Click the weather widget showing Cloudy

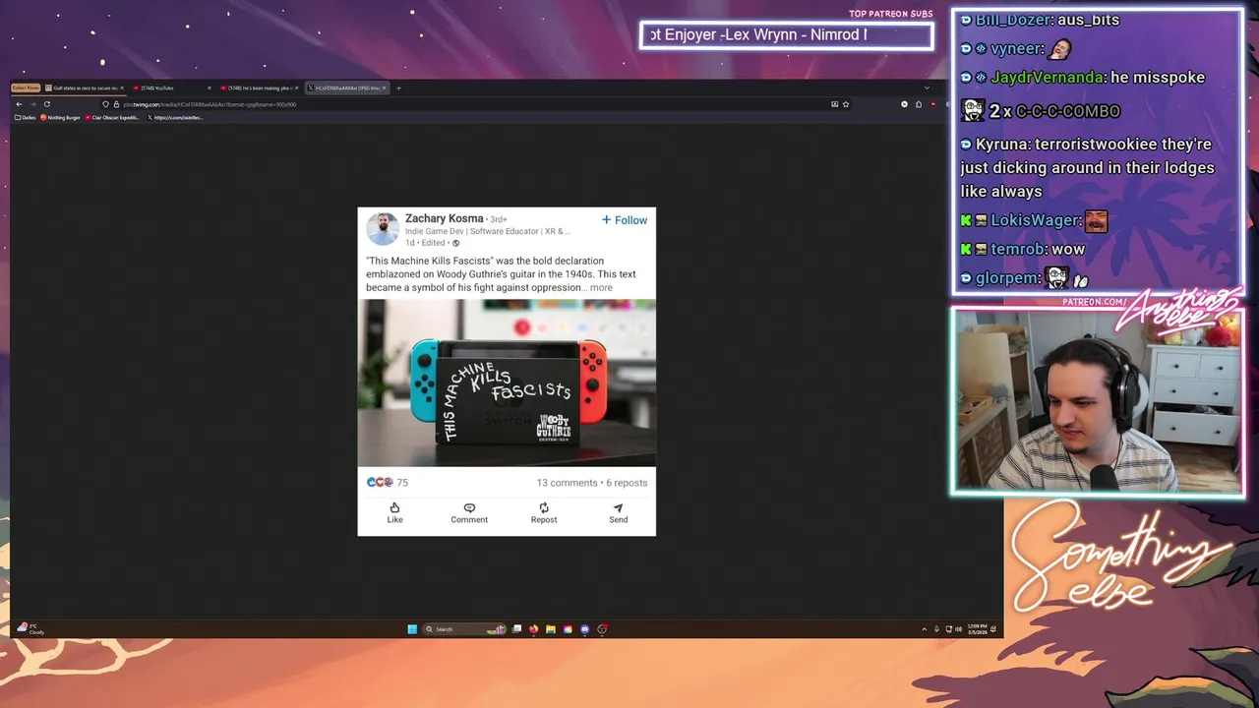coord(30,629)
